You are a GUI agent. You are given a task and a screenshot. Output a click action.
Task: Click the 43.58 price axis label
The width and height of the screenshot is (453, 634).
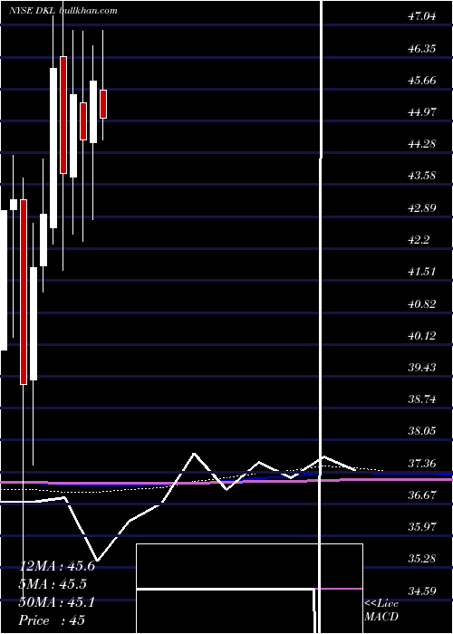click(422, 176)
